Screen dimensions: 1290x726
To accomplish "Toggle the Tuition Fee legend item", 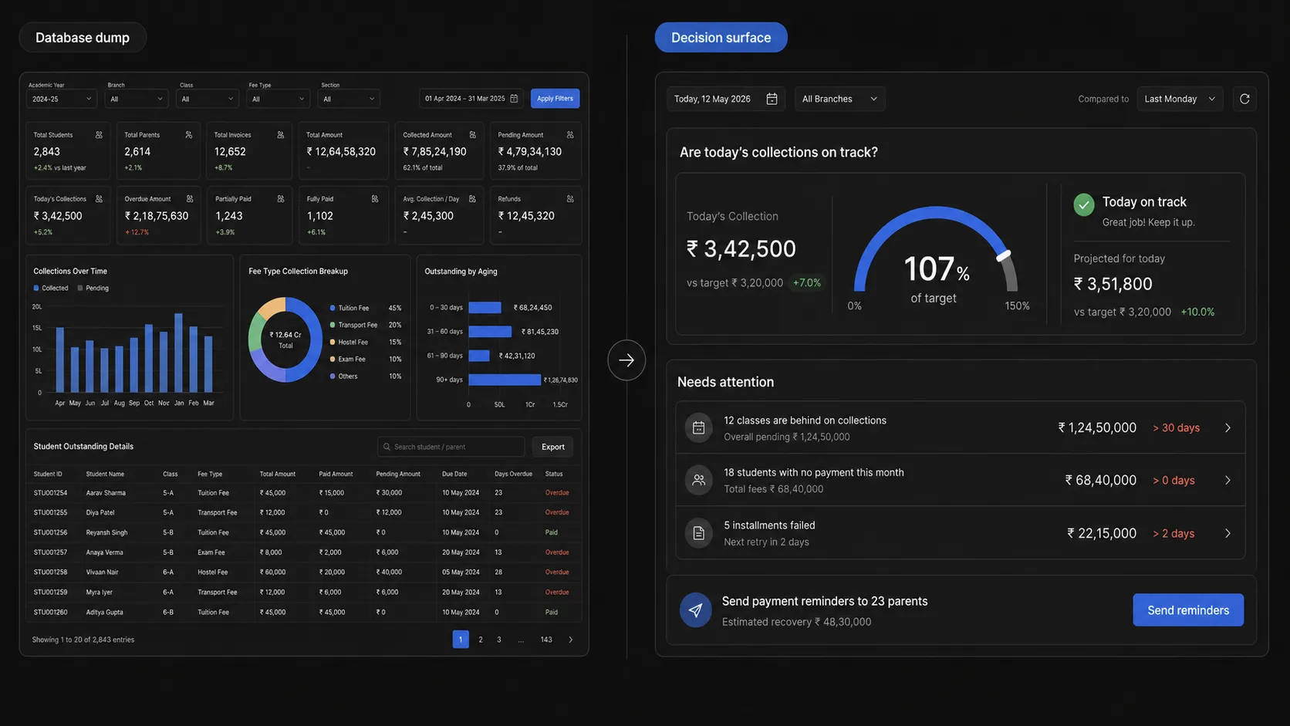I will 350,308.
